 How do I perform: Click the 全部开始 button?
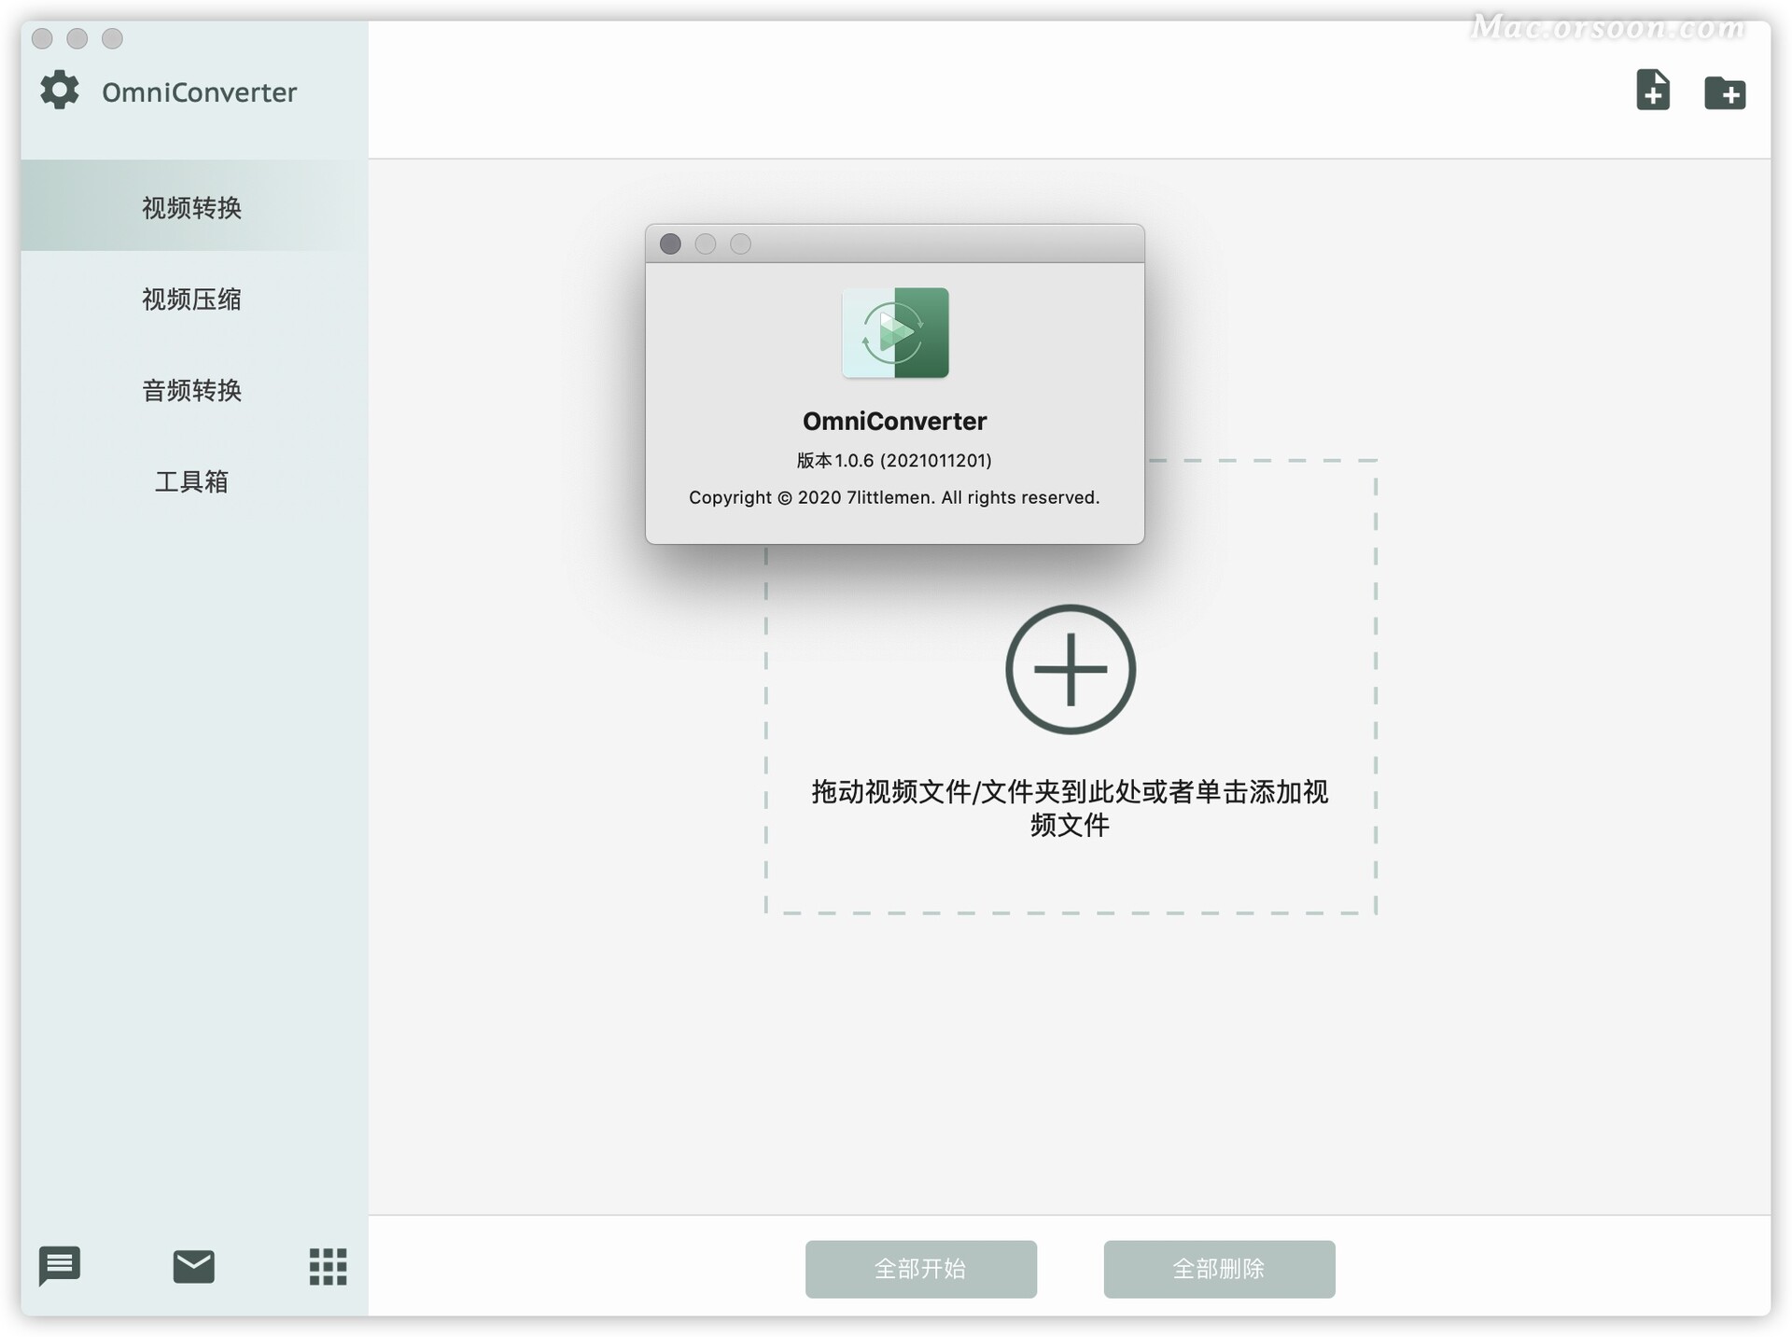point(920,1268)
